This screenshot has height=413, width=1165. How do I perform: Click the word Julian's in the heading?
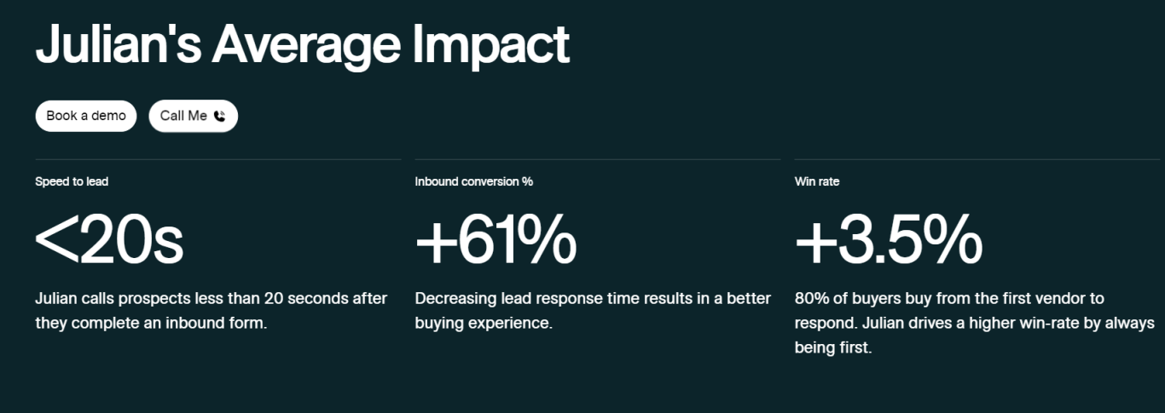coord(119,43)
